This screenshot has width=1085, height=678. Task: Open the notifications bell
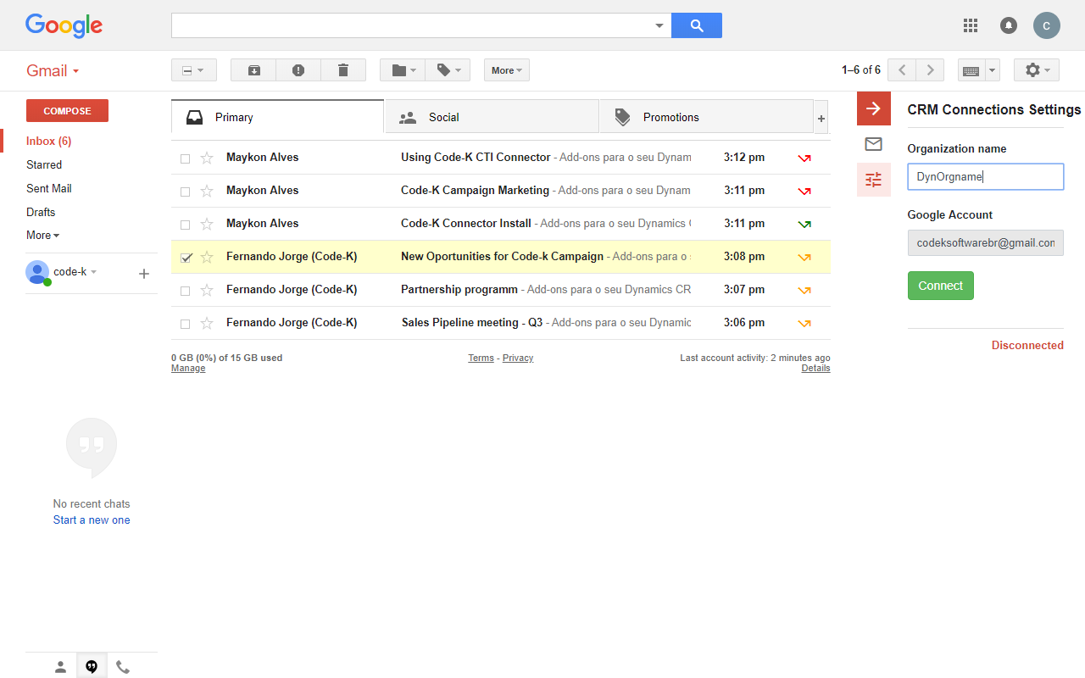(x=1009, y=25)
